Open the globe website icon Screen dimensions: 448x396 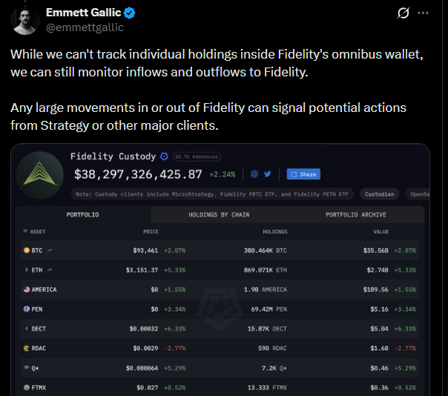pyautogui.click(x=254, y=174)
